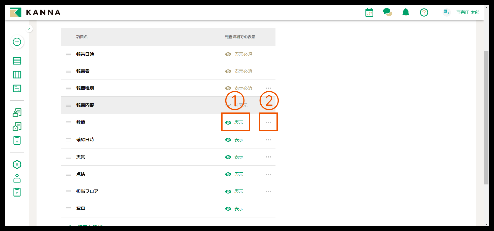Click the plus icon to create new item
Screen dimensions: 494x231
click(x=17, y=42)
